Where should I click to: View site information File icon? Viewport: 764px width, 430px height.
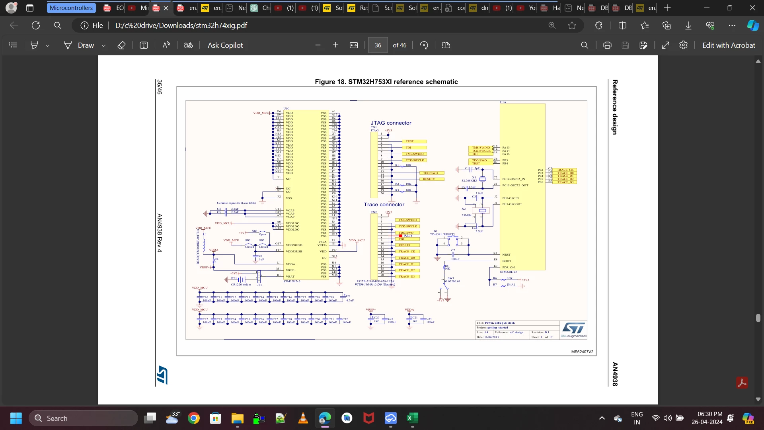point(92,25)
